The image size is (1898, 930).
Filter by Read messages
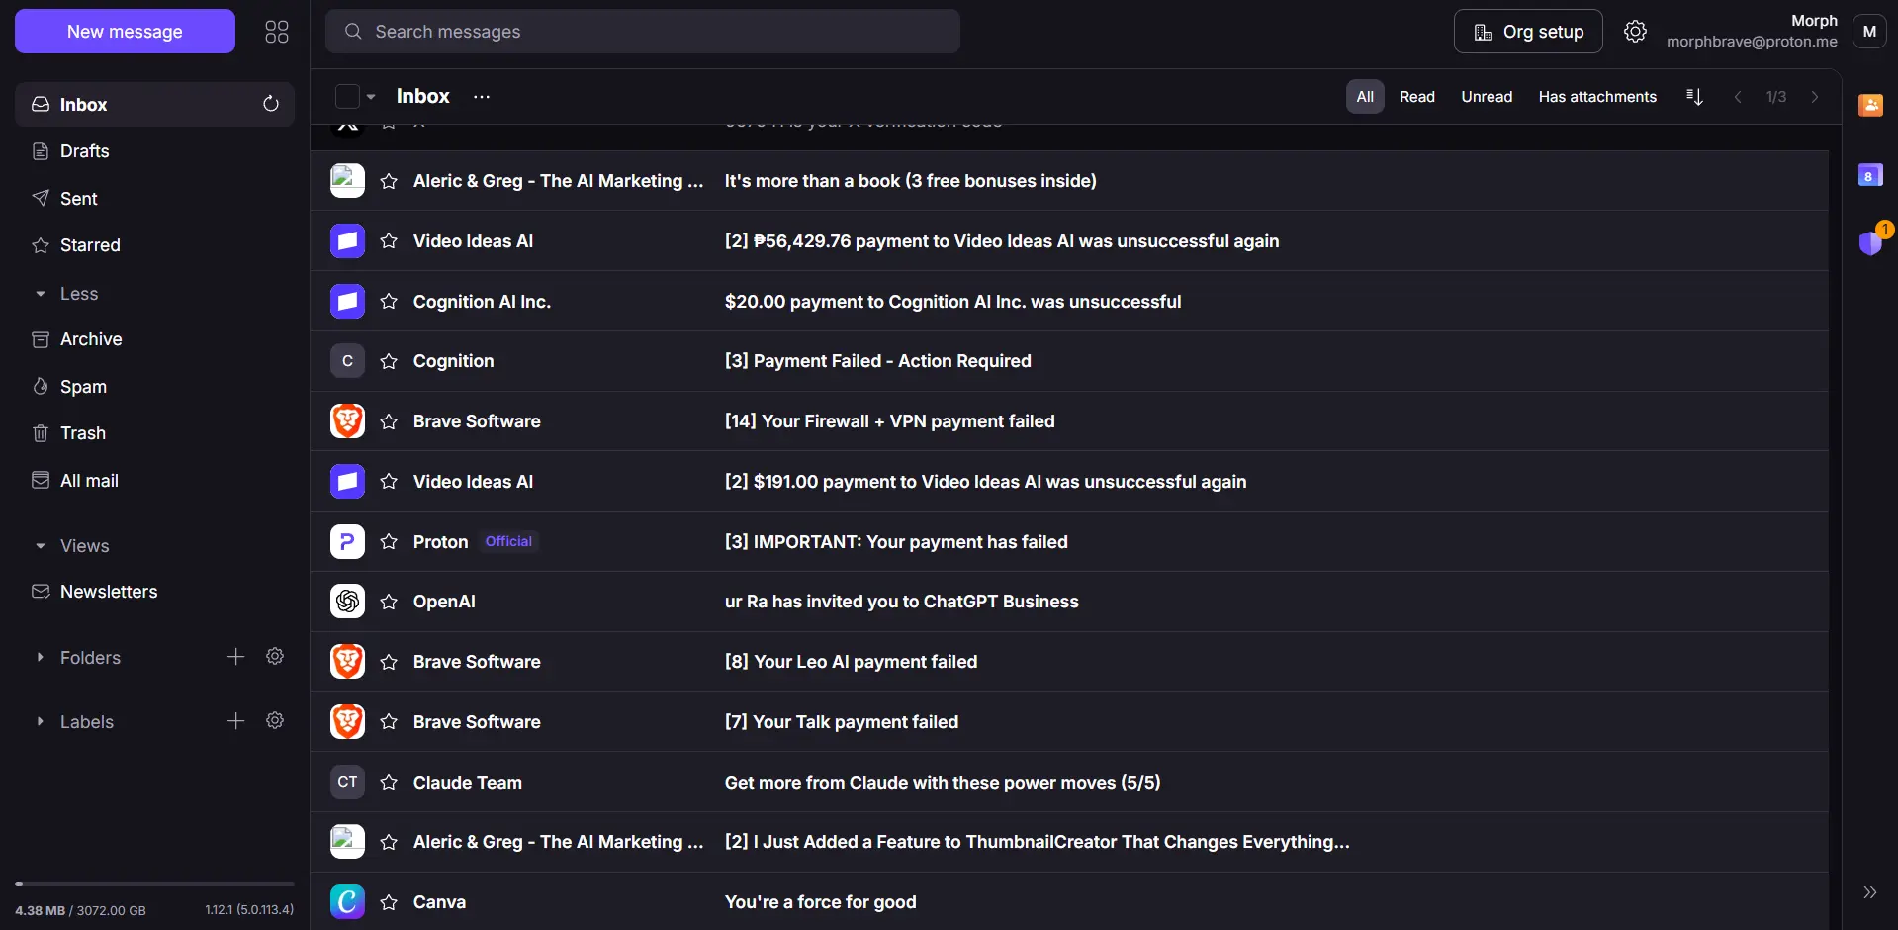pos(1417,97)
